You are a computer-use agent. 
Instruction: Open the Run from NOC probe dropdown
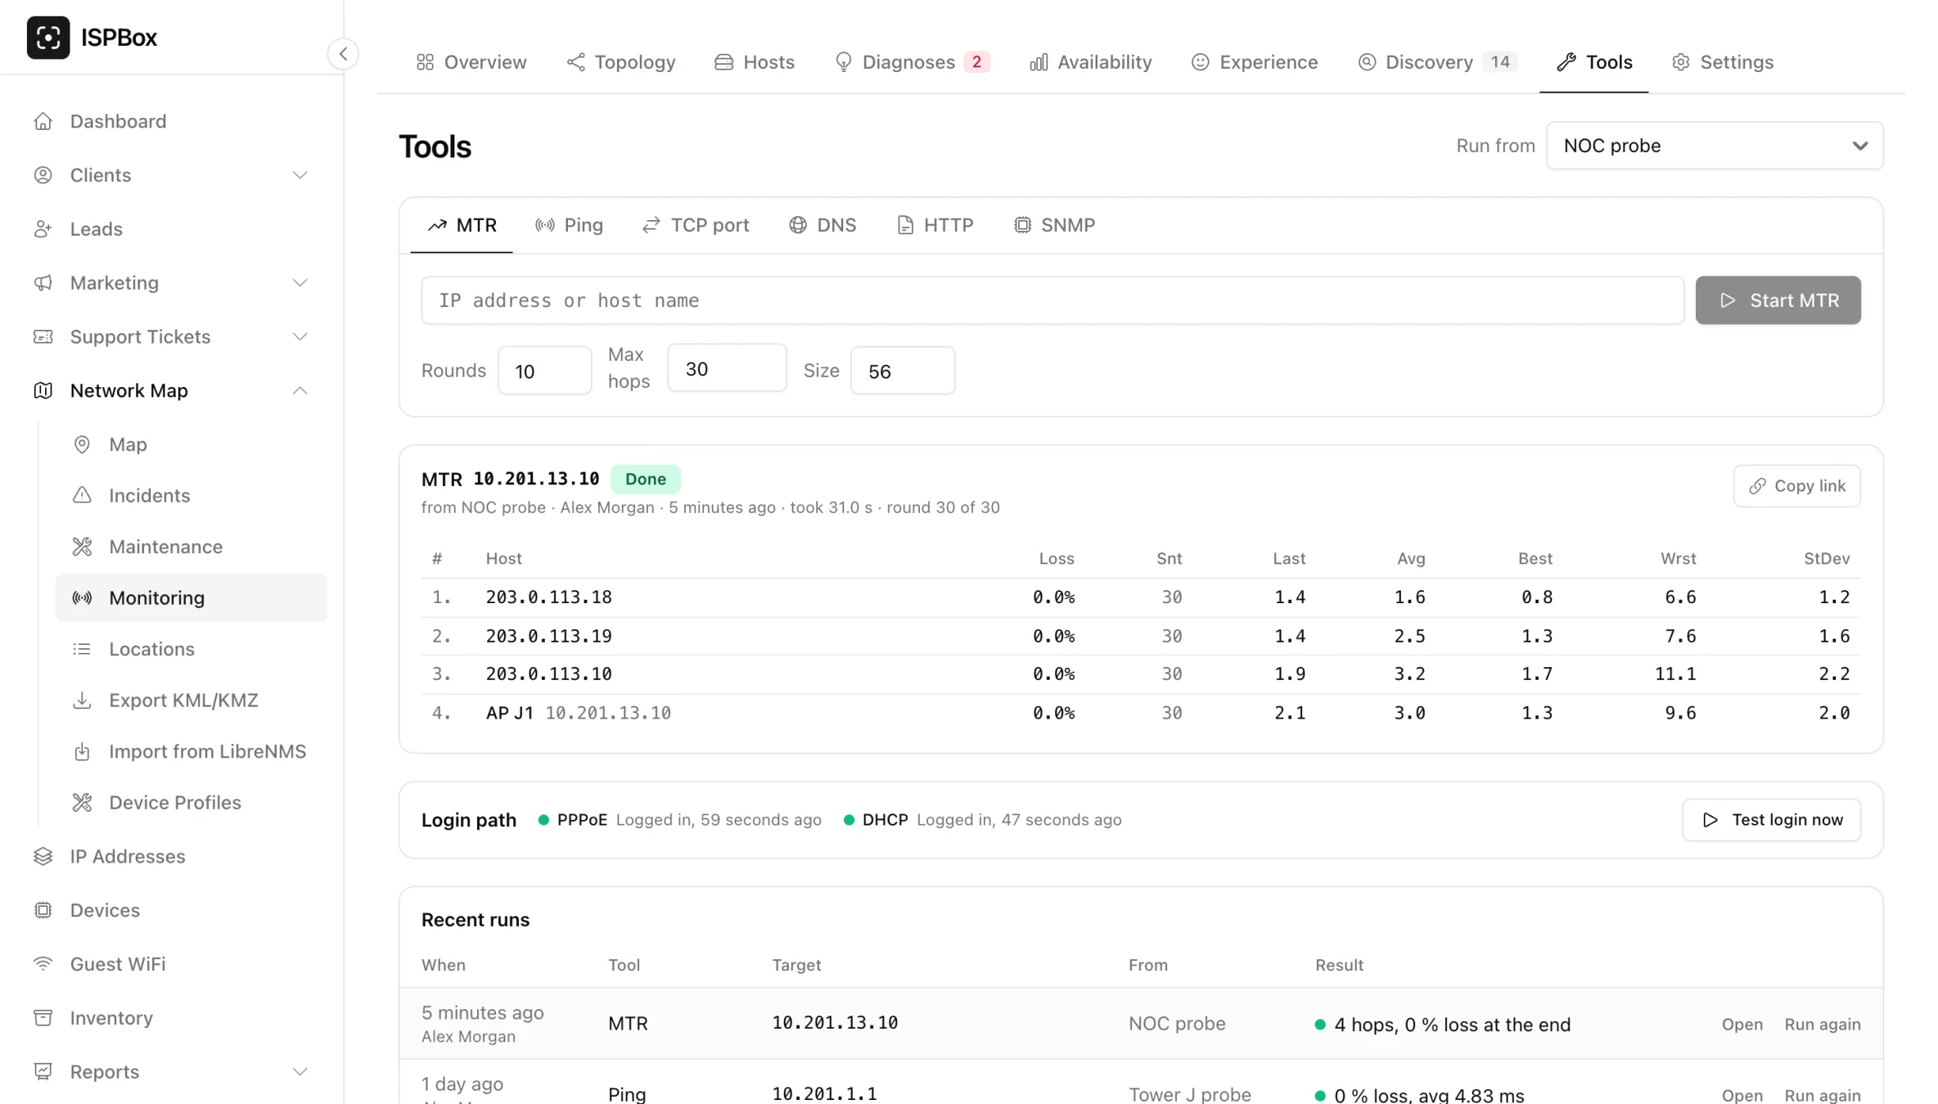(1715, 146)
